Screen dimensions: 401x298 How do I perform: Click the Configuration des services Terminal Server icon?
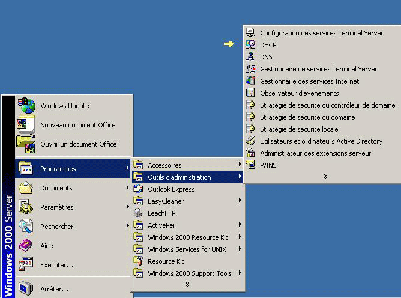pos(250,32)
